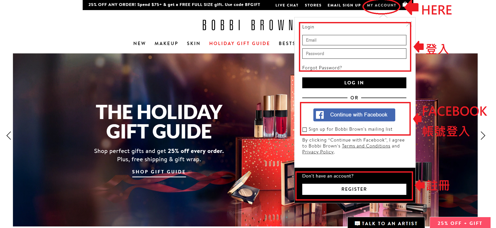Open the 25% Off + Gift tab
The width and height of the screenshot is (496, 228).
[460, 223]
